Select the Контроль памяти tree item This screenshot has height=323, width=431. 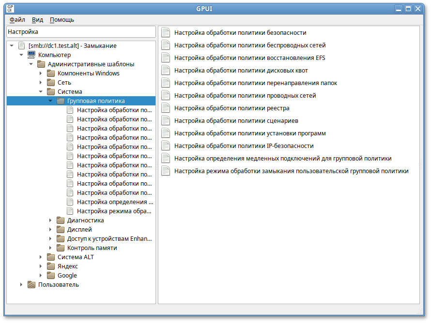coord(92,248)
